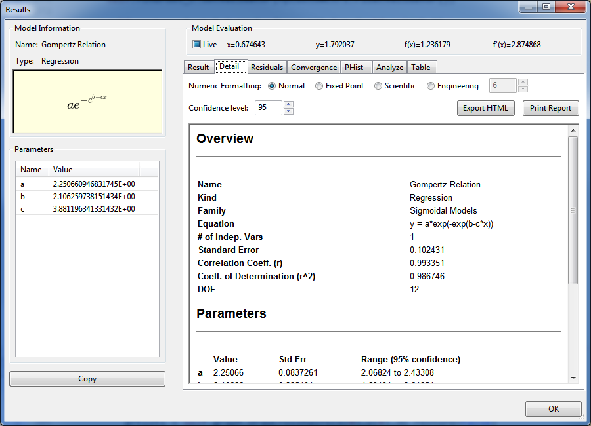Increase confidence level with up arrow
The height and width of the screenshot is (426, 591).
click(x=288, y=104)
